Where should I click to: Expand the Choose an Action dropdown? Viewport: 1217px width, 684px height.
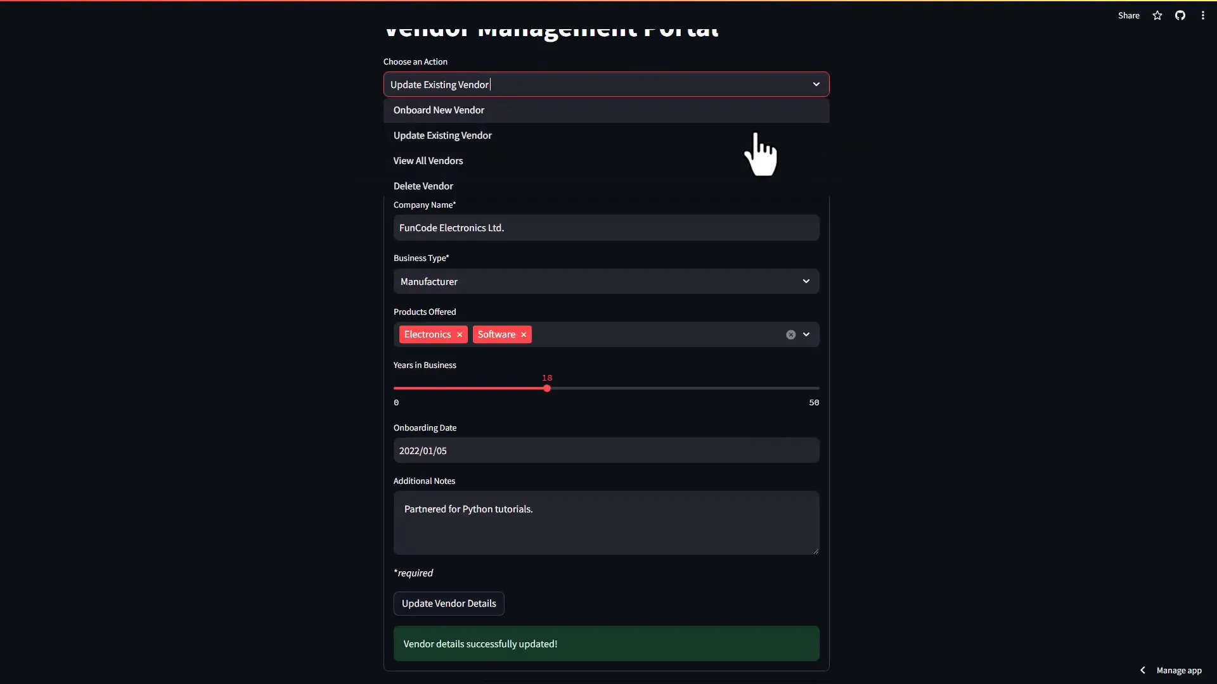tap(816, 84)
